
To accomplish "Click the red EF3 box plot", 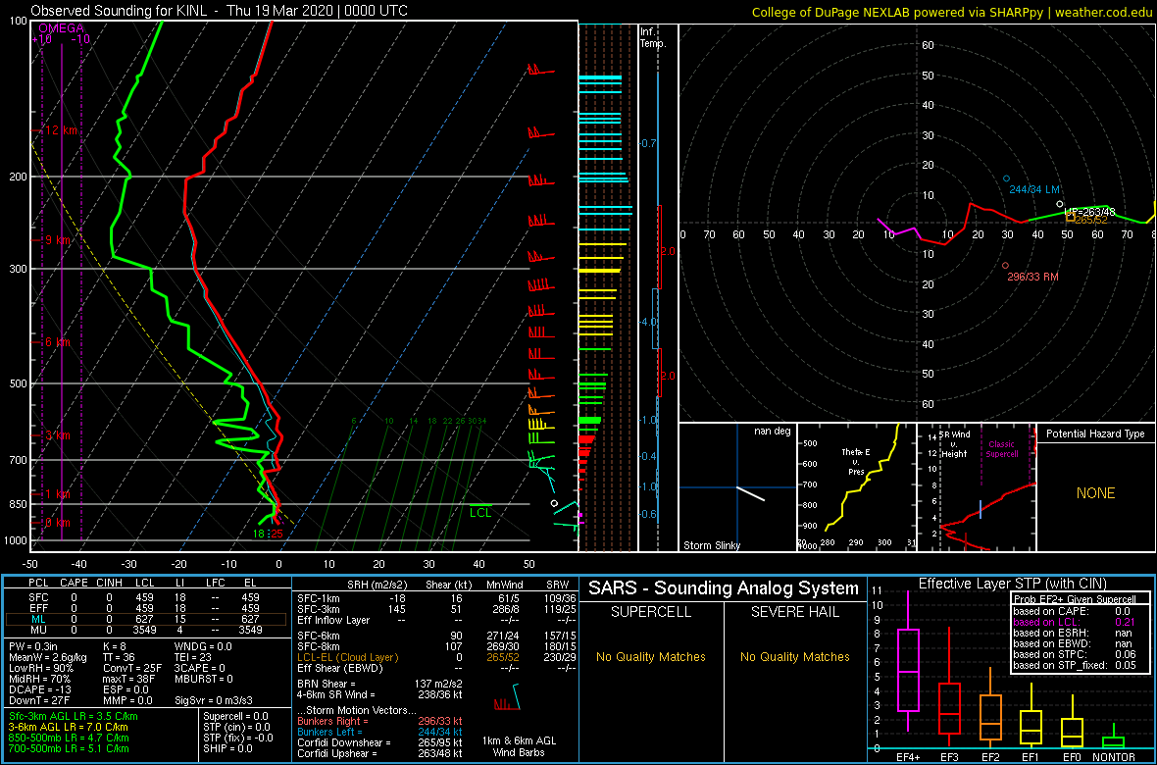I will coord(950,707).
